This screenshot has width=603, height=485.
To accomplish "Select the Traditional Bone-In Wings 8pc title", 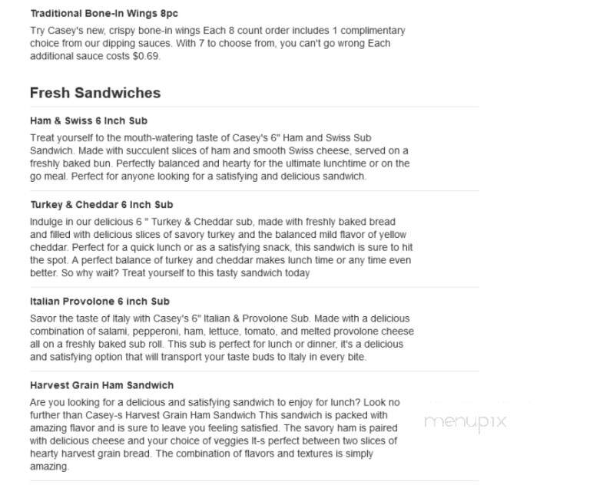I will coord(104,14).
